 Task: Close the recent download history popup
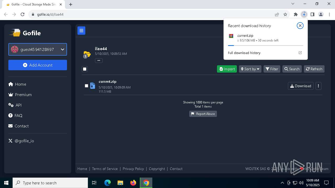[300, 26]
